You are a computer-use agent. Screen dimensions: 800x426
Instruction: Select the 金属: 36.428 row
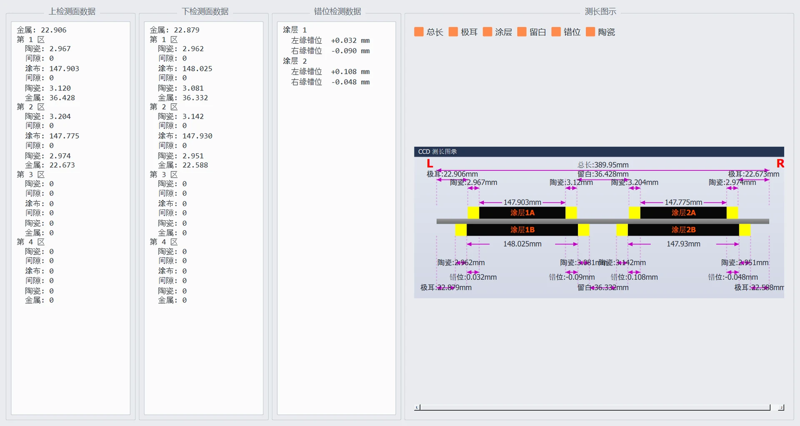click(x=50, y=98)
